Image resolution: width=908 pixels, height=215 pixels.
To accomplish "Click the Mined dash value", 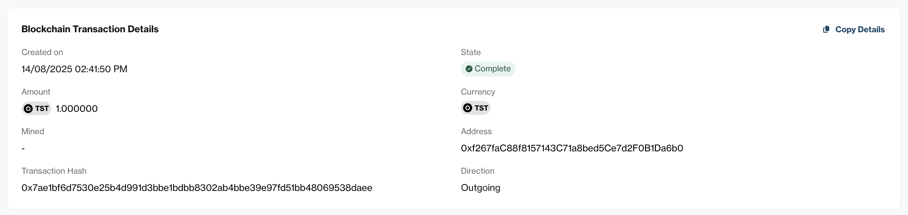I will 23,148.
